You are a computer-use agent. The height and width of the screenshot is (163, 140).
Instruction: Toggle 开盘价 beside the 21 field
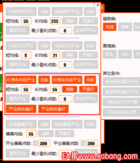[88, 55]
